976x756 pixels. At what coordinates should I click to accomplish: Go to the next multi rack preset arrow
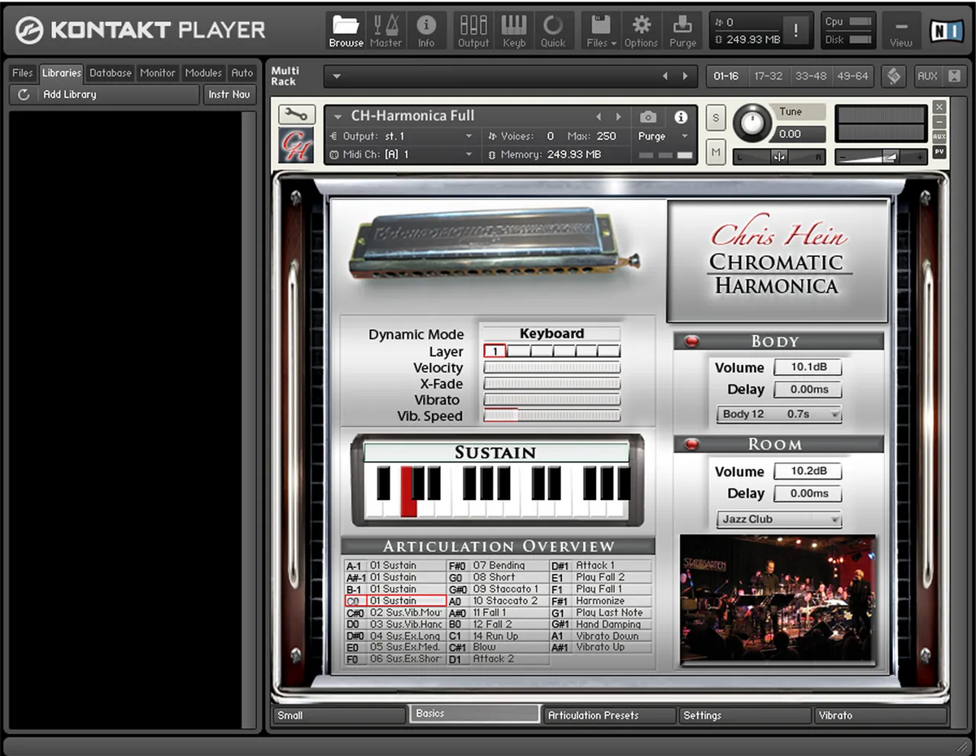[686, 76]
